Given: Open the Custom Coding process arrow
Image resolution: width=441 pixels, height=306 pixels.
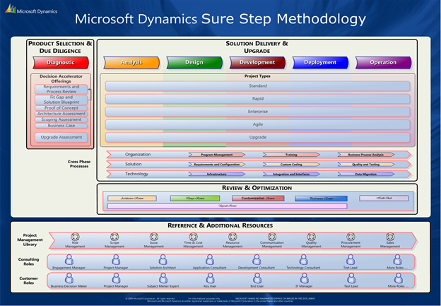Looking at the screenshot, I should click(291, 164).
